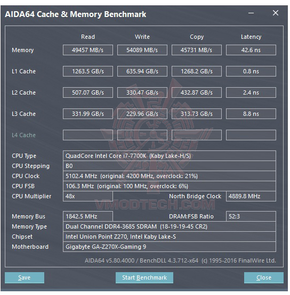Select CPU Type QuadCore Intel Core i7-7700K
The image size is (290, 295).
(x=170, y=156)
